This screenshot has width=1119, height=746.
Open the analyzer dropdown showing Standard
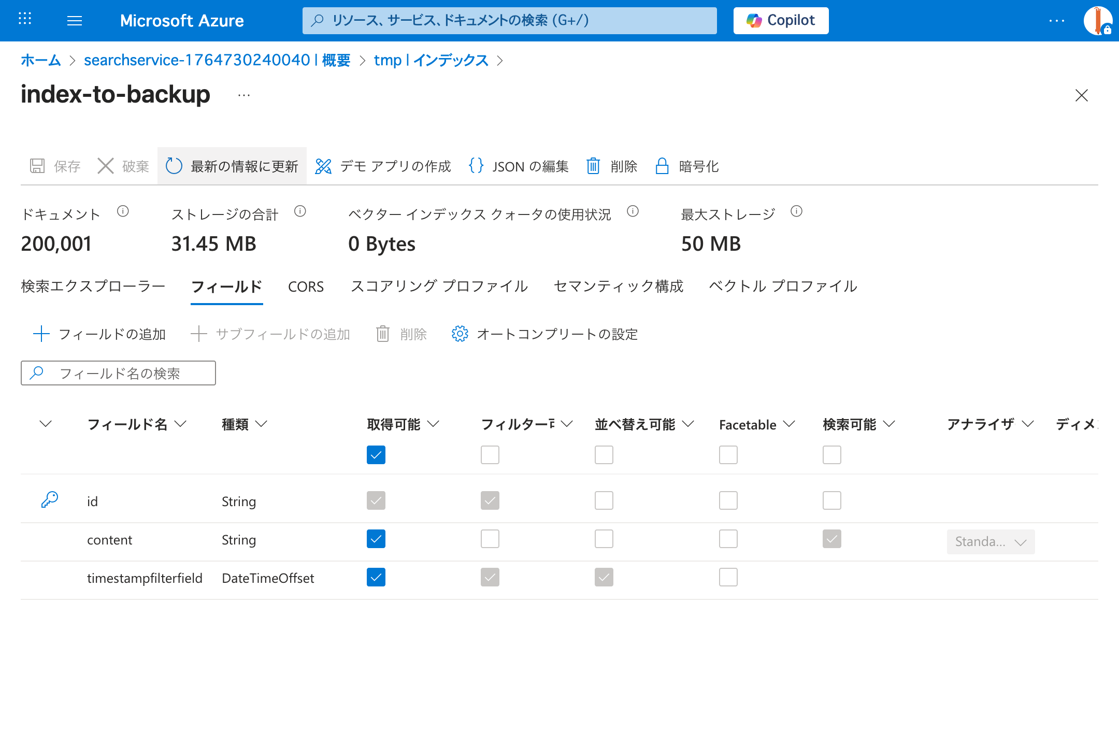[990, 541]
